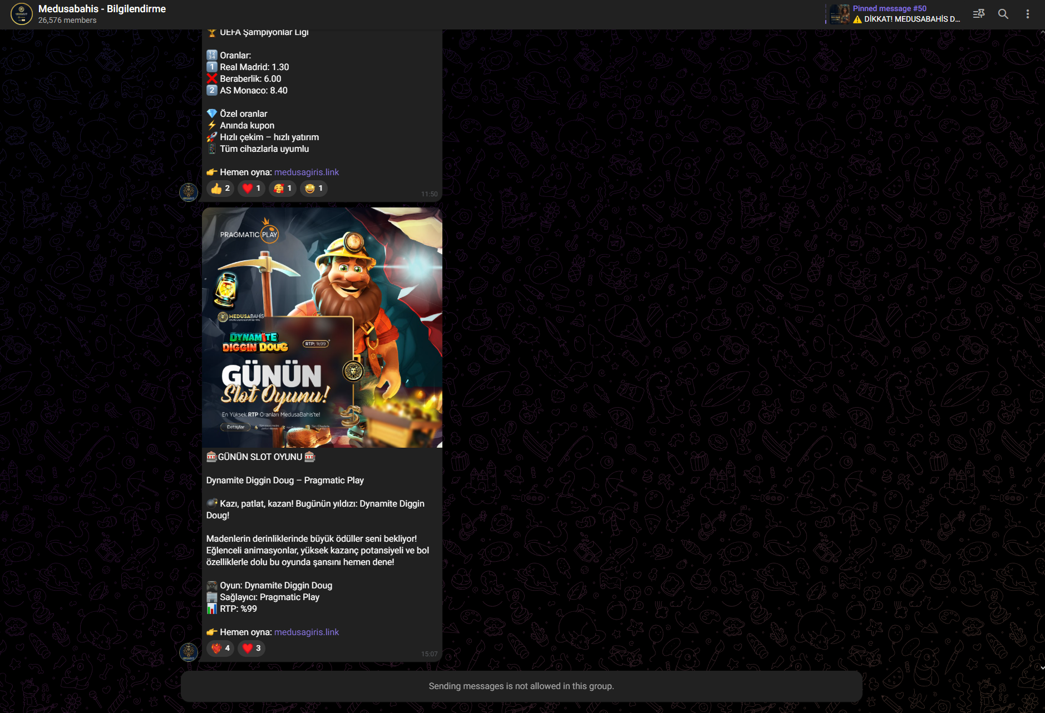
Task: Click the 'Oyun: Dynamite Diggin Doug' line
Action: [x=269, y=586]
